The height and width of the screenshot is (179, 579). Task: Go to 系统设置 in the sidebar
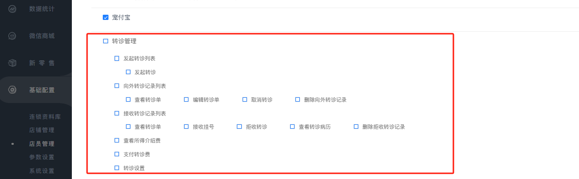click(x=42, y=171)
